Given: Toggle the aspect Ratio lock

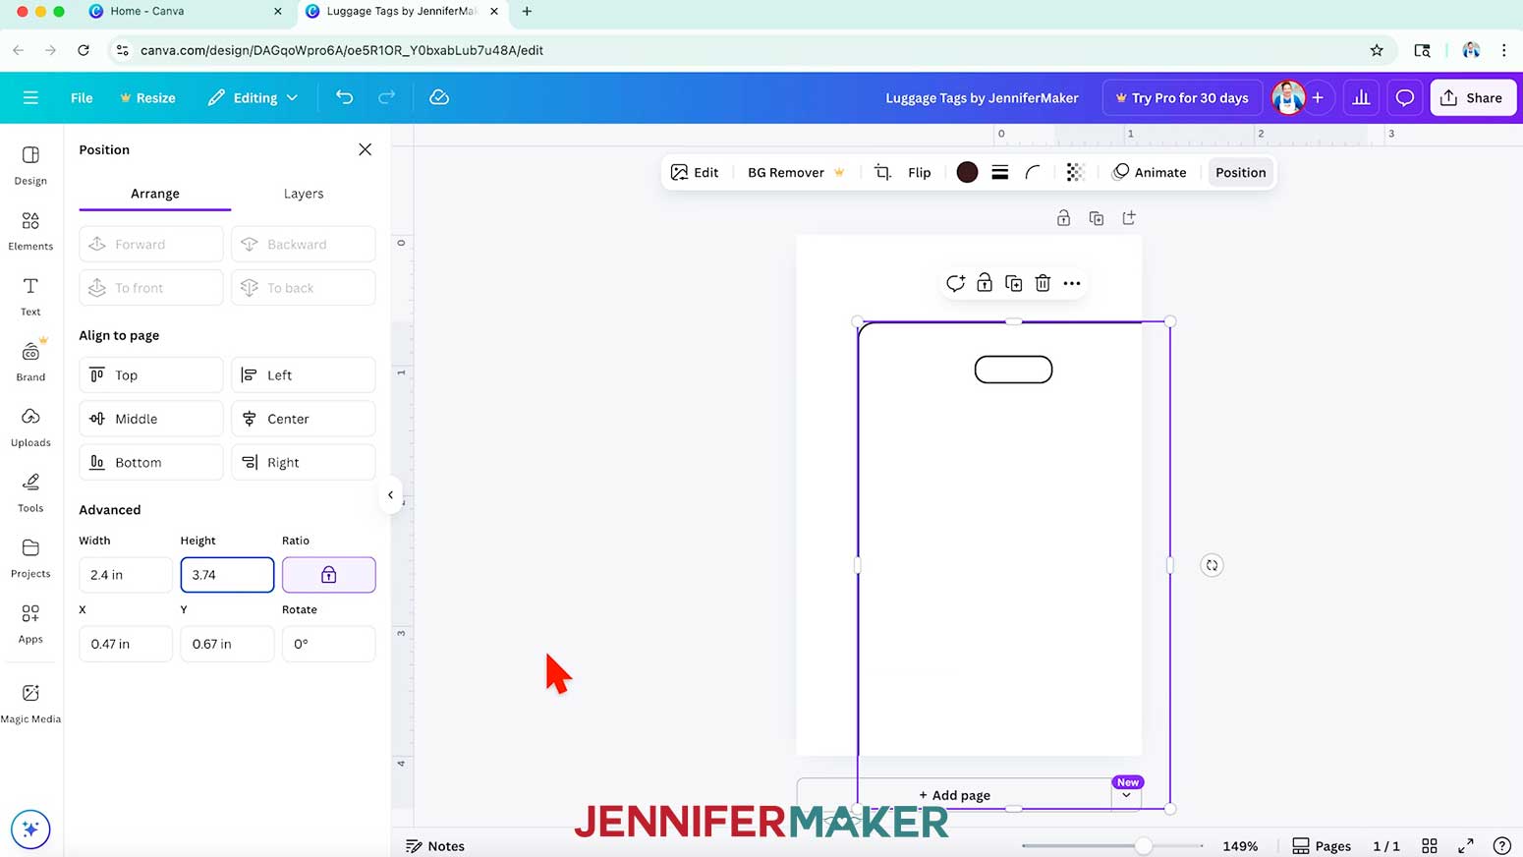Looking at the screenshot, I should coord(329,575).
